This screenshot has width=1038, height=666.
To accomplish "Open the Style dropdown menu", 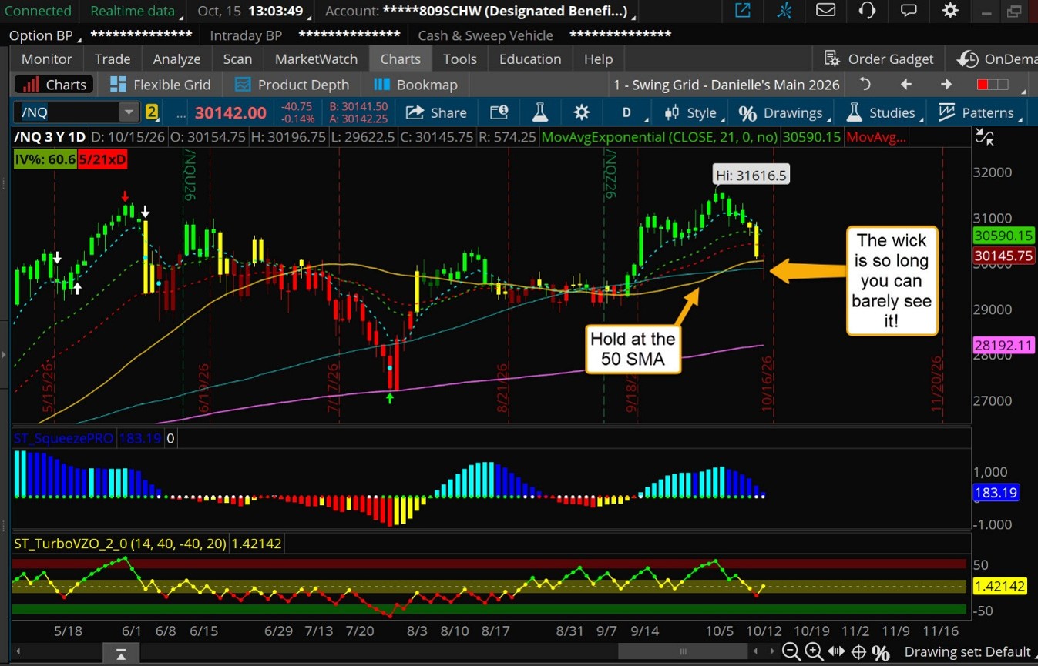I will coord(694,112).
